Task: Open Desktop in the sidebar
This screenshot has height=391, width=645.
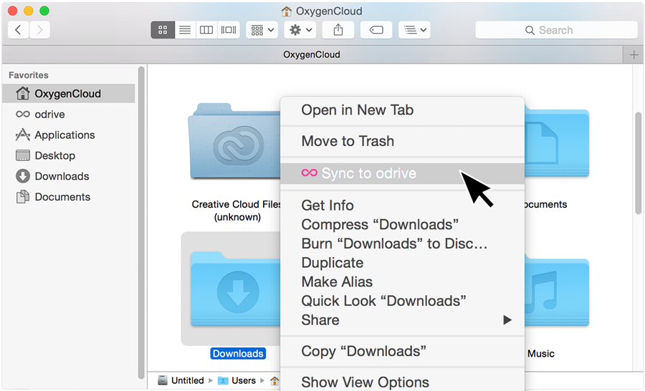Action: (68, 155)
